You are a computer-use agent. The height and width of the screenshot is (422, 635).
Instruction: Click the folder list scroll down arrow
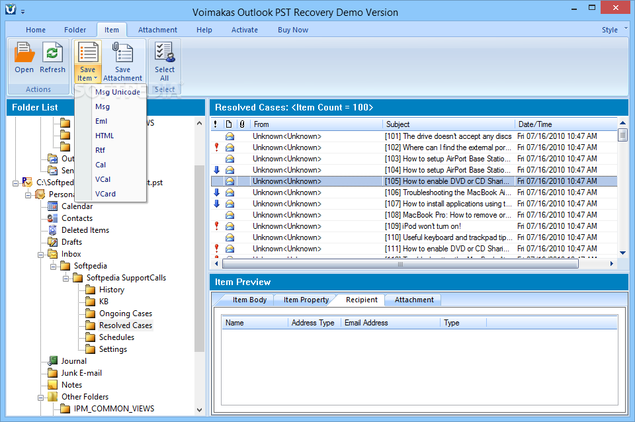(x=199, y=410)
